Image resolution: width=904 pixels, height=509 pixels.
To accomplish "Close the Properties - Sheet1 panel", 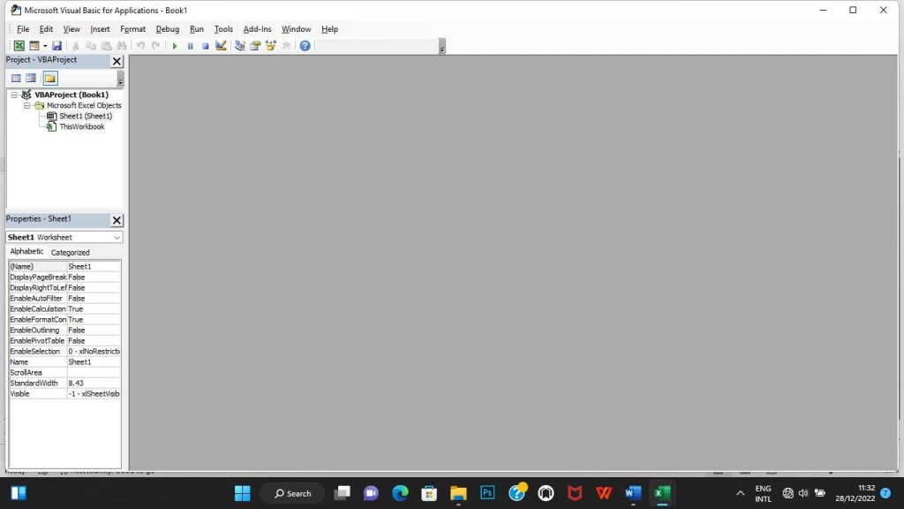I will 117,220.
